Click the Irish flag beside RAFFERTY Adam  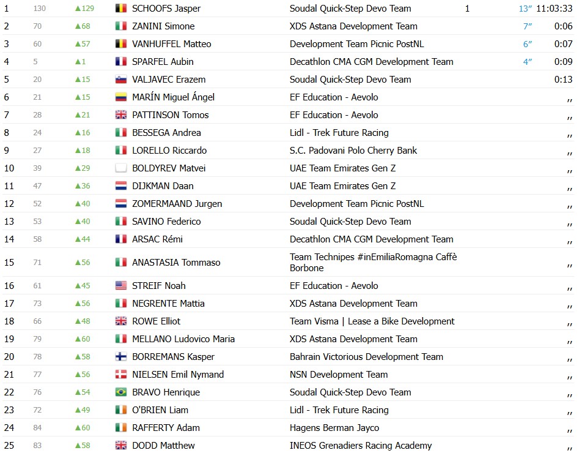pos(120,428)
